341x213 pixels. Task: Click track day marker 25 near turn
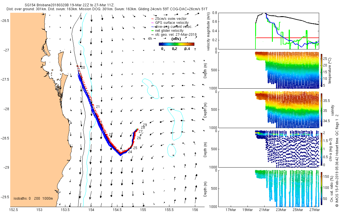coord(135,148)
